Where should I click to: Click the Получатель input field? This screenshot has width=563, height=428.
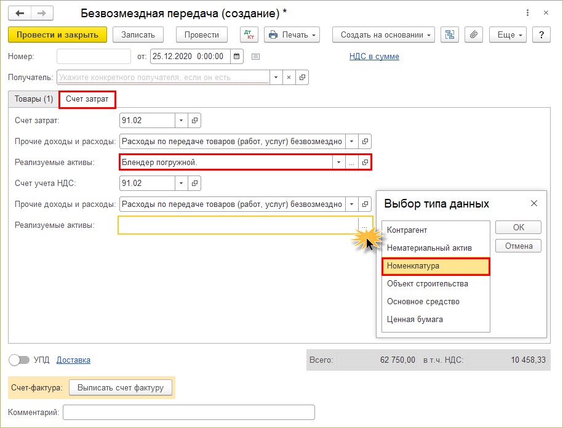(x=163, y=77)
